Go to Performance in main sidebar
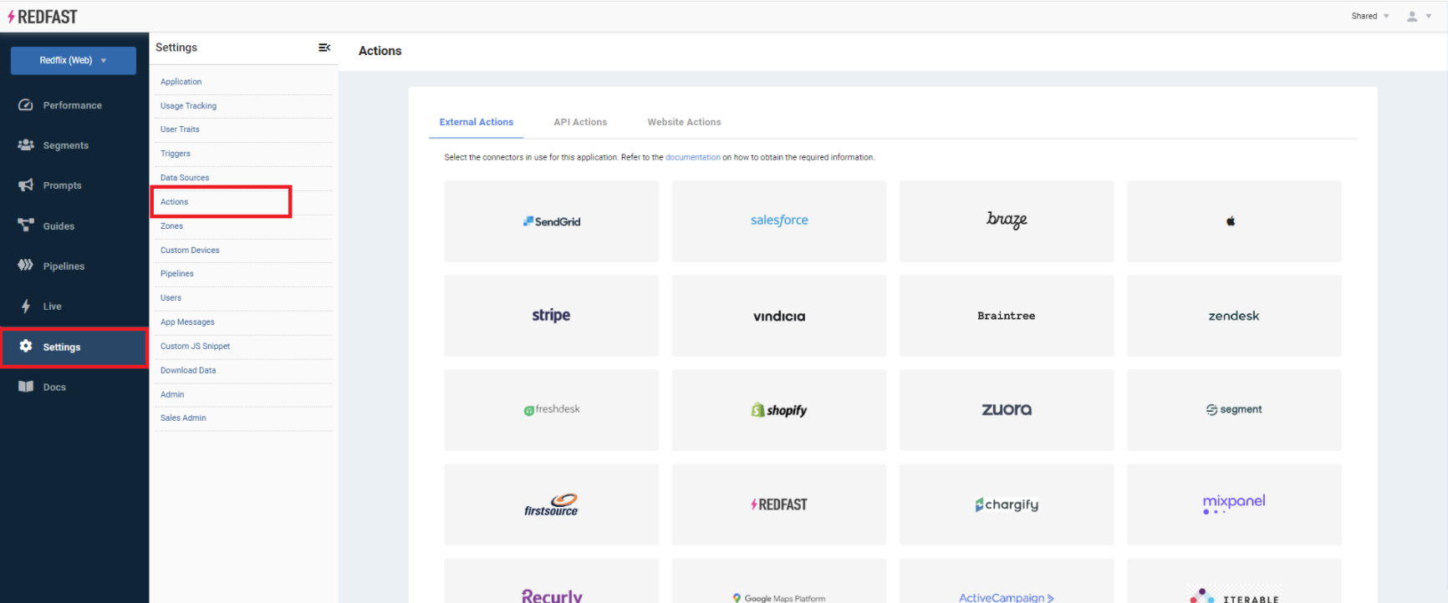 73,105
